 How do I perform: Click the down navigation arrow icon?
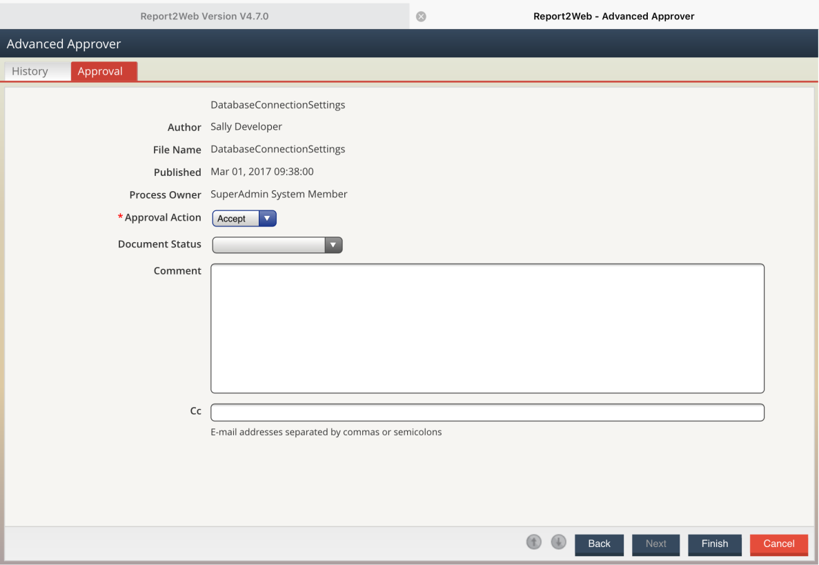click(x=558, y=542)
